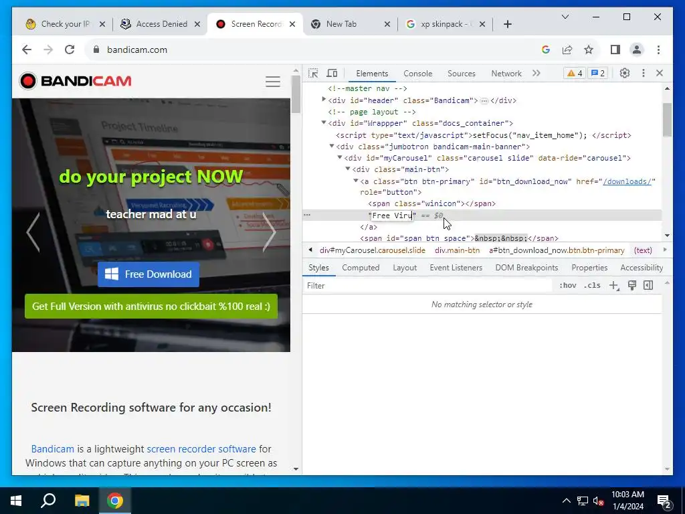This screenshot has height=514, width=685.
Task: Share this page icon
Action: pyautogui.click(x=567, y=50)
